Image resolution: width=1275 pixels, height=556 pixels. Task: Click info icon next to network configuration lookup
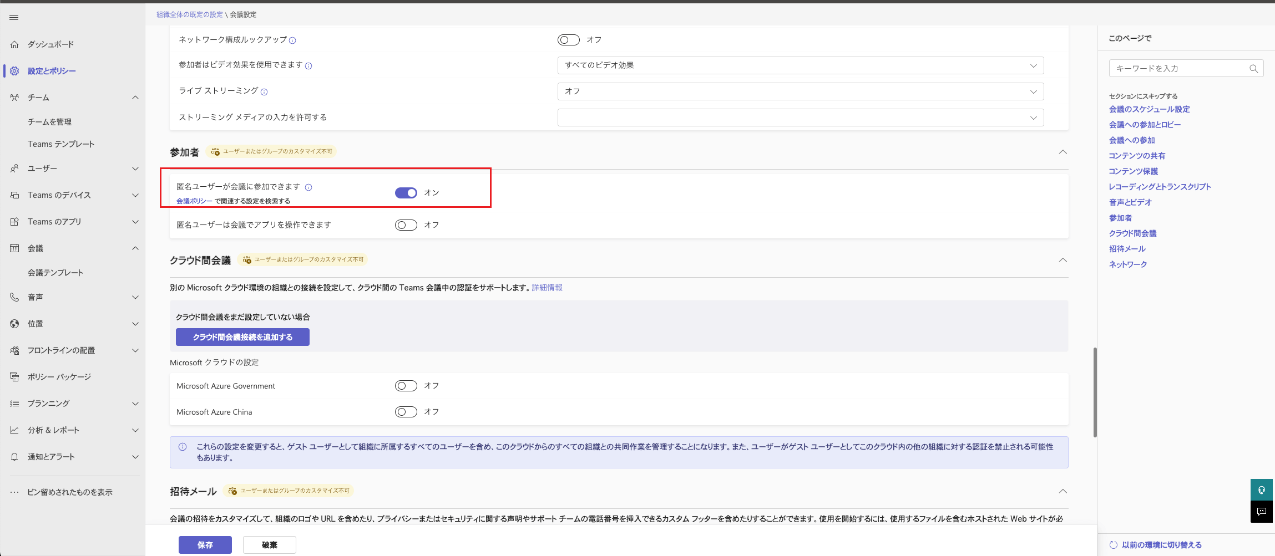(x=292, y=40)
